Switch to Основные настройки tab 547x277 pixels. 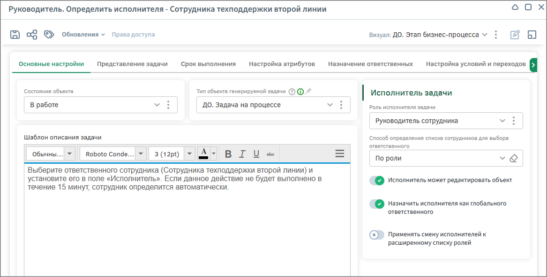click(51, 64)
